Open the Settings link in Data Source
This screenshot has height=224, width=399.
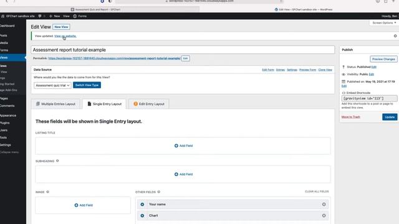click(292, 70)
